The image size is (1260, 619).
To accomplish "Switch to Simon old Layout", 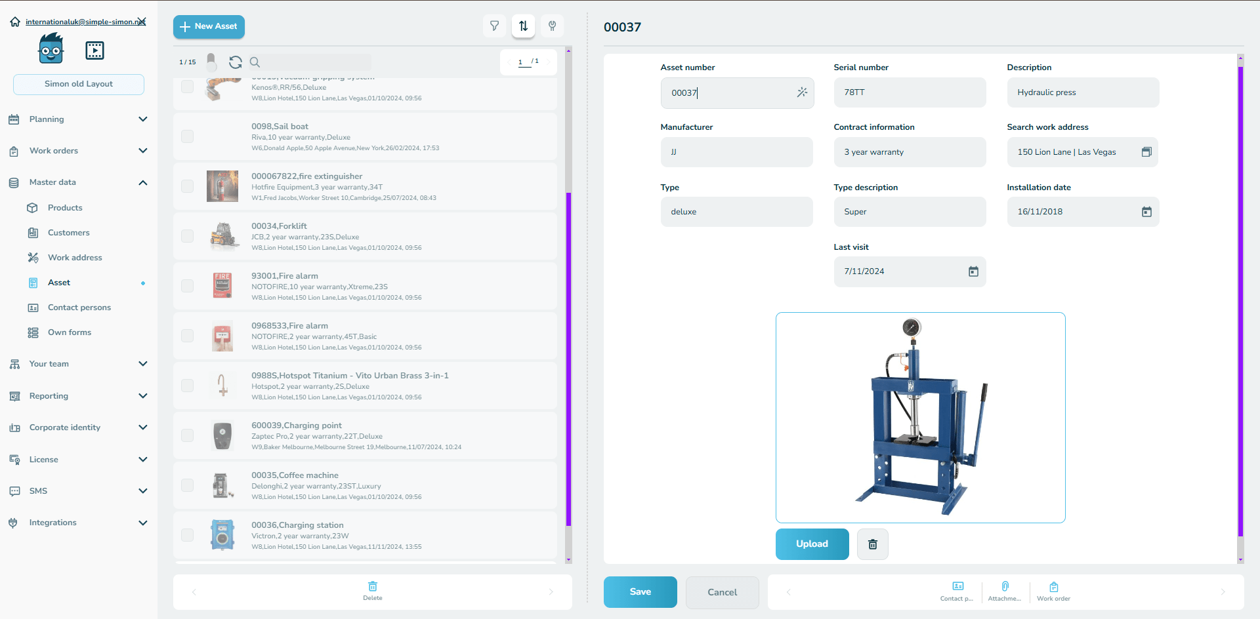I will 79,84.
